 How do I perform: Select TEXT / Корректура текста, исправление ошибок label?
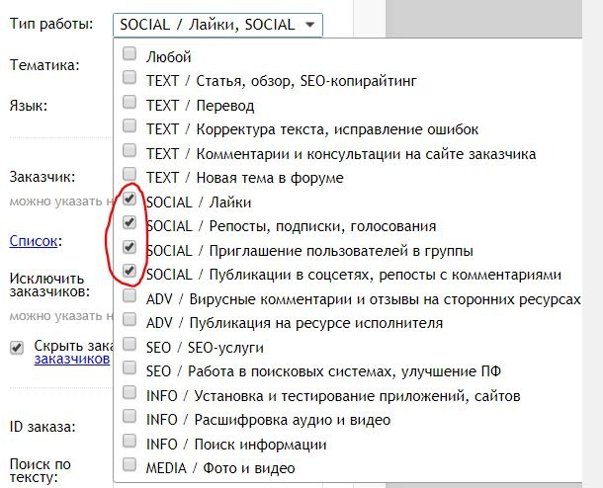tap(312, 129)
